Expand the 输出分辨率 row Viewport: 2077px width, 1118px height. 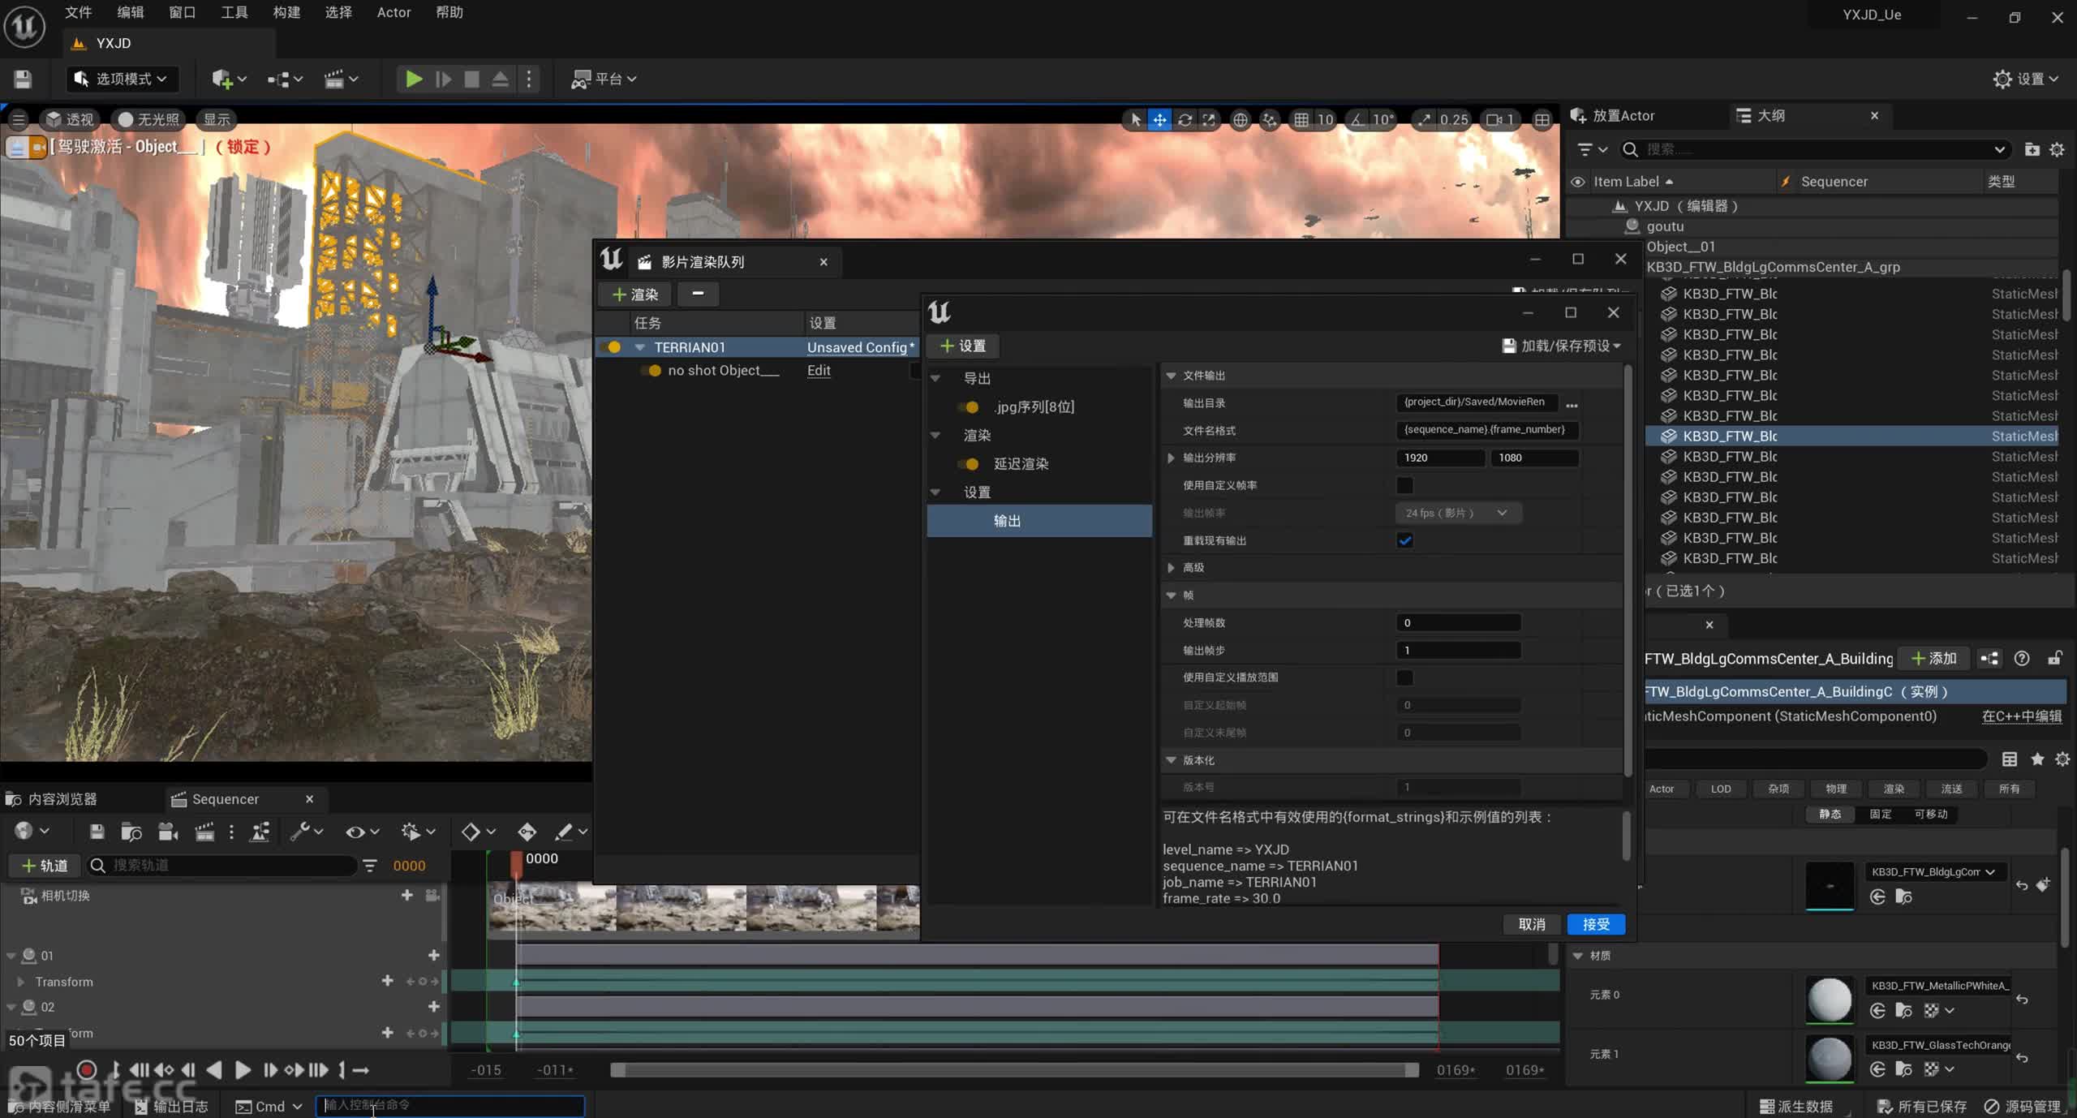click(x=1171, y=458)
